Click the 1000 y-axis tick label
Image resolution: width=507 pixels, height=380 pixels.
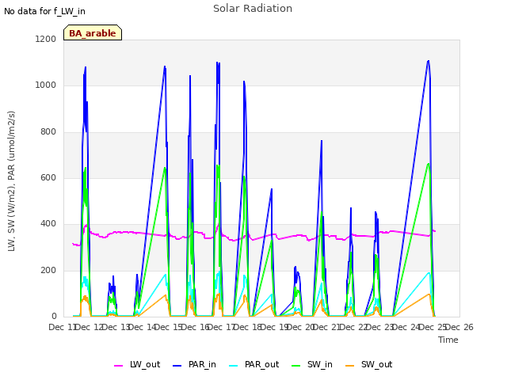(46, 85)
